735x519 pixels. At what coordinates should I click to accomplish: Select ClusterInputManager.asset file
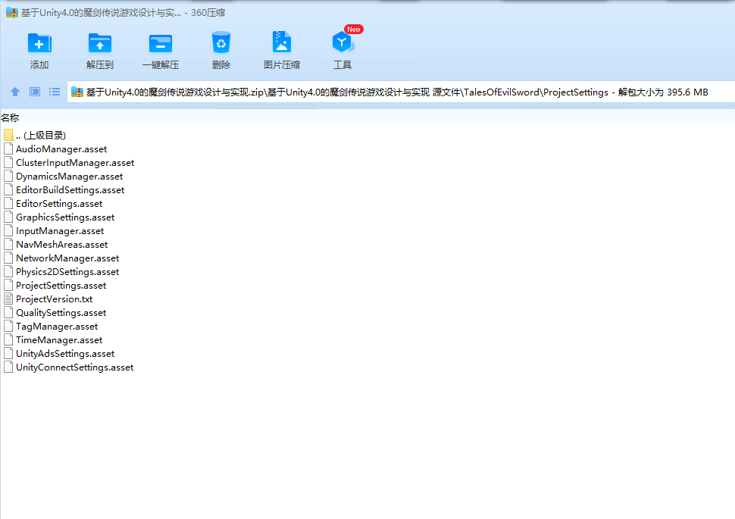(x=75, y=163)
